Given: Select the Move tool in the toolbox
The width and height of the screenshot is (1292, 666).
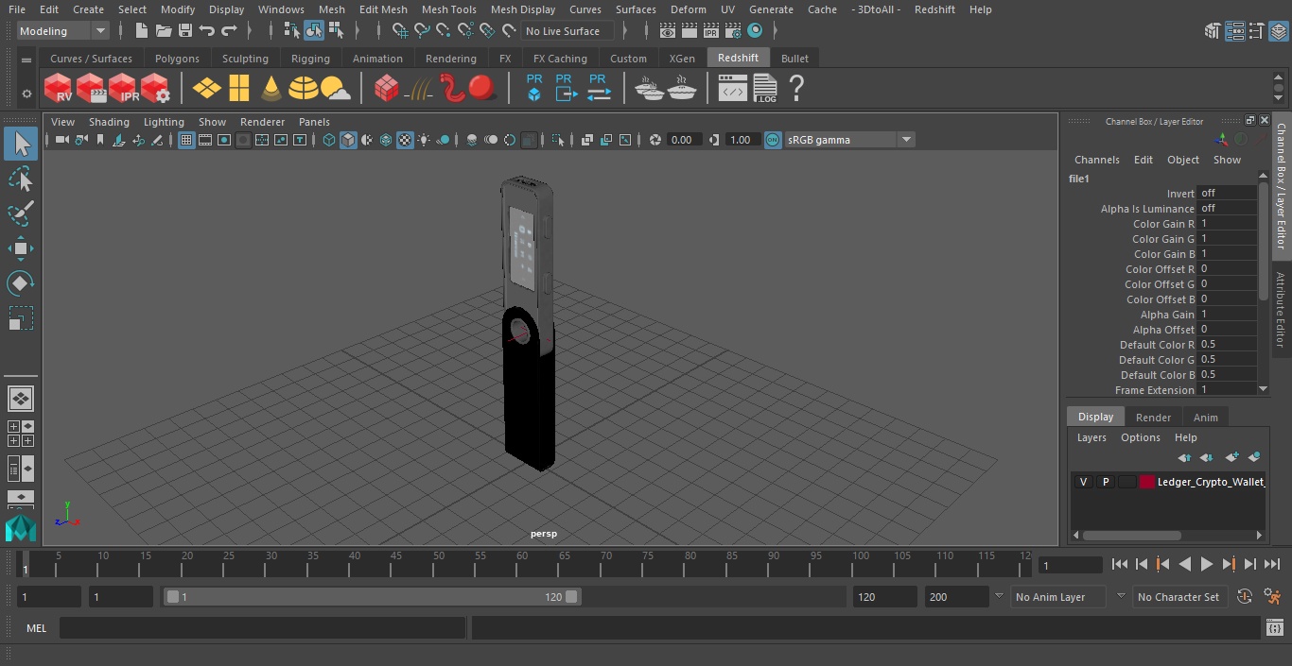Looking at the screenshot, I should coord(21,248).
